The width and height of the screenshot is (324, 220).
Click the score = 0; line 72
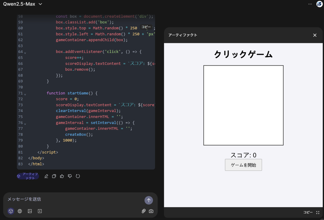tap(67, 99)
